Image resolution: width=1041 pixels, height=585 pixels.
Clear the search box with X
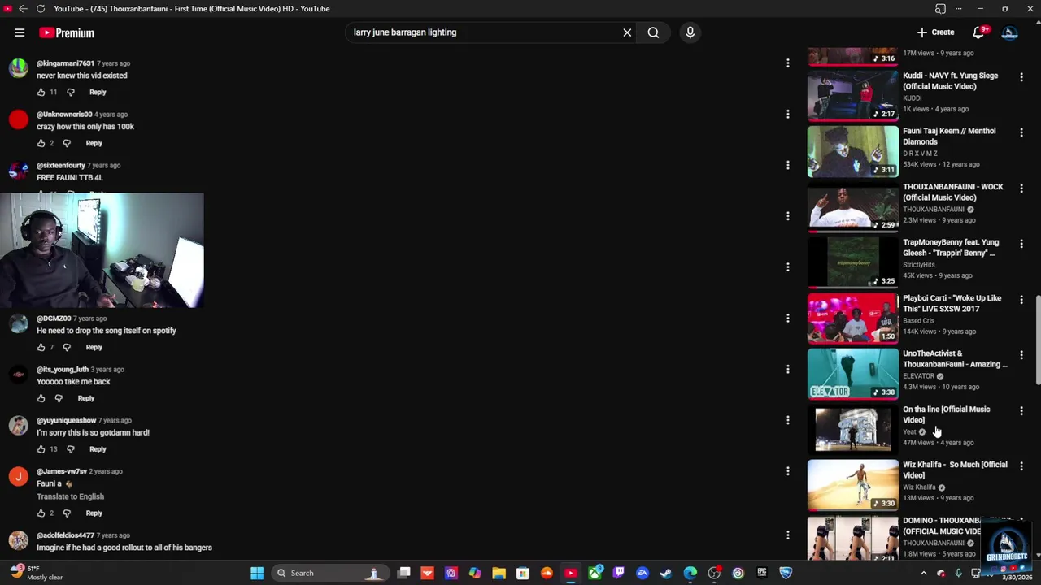click(627, 32)
